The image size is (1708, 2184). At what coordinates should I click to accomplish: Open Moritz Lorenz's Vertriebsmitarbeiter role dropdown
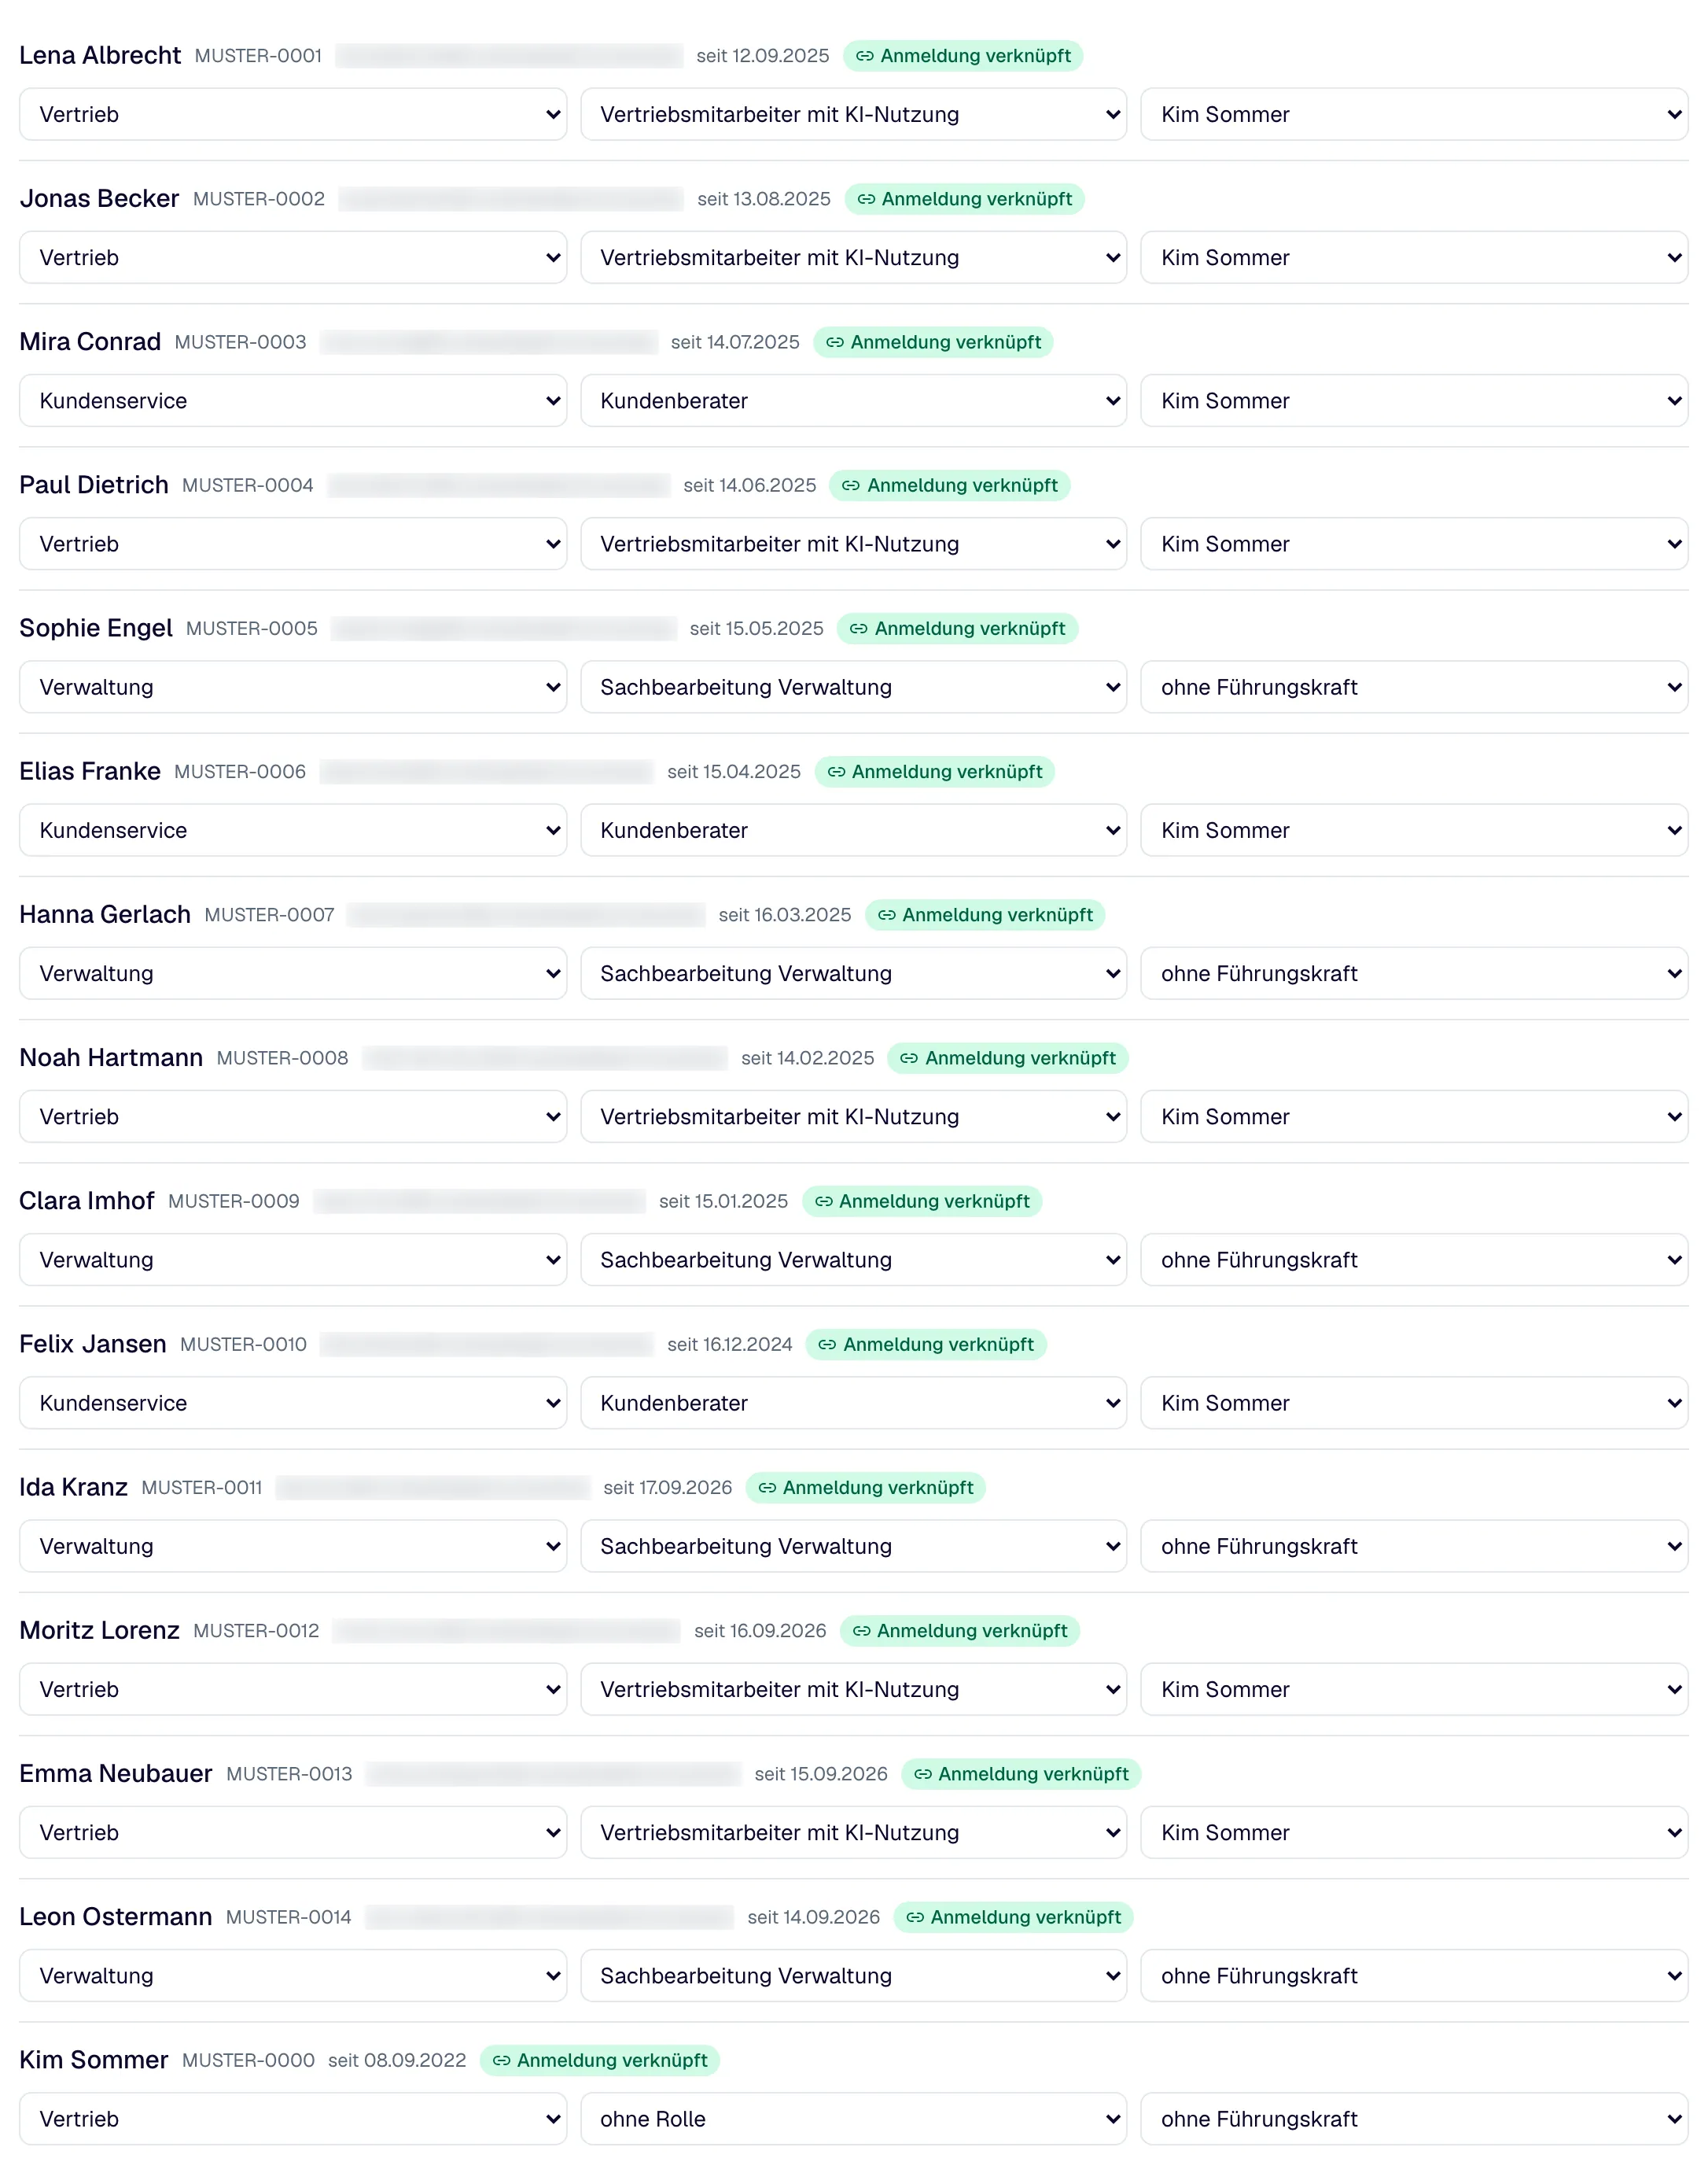pos(854,1689)
